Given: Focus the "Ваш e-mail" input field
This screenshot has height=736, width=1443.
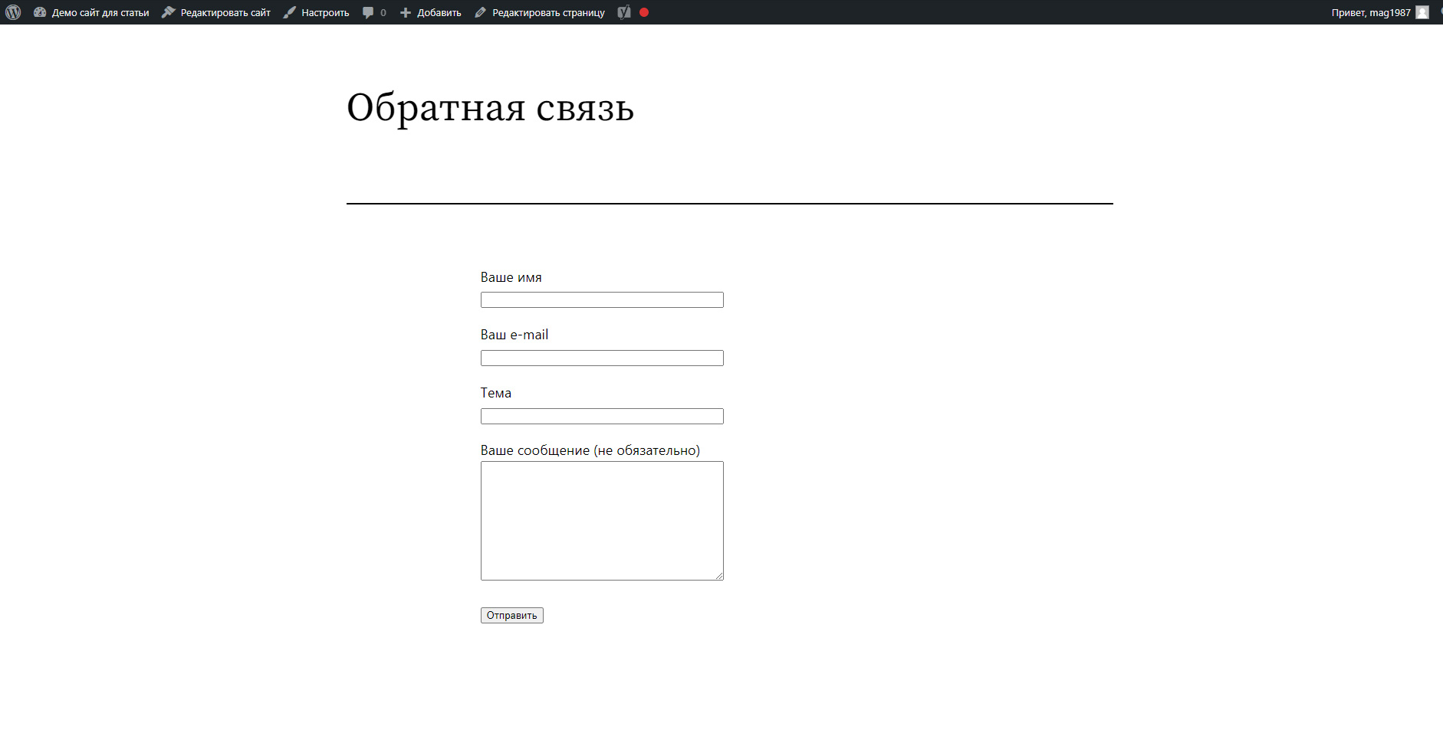Looking at the screenshot, I should click(602, 358).
